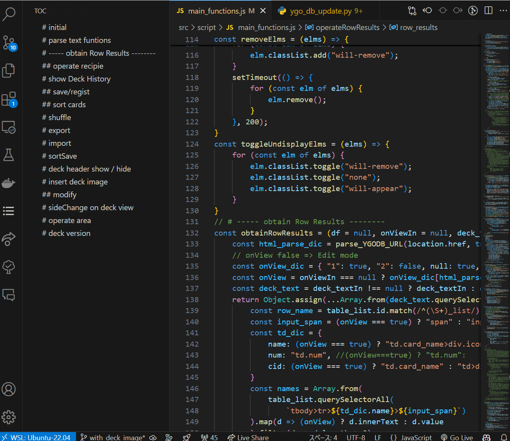510x441 pixels.
Task: Open Source Control with 10 pending changes
Action: 9,42
